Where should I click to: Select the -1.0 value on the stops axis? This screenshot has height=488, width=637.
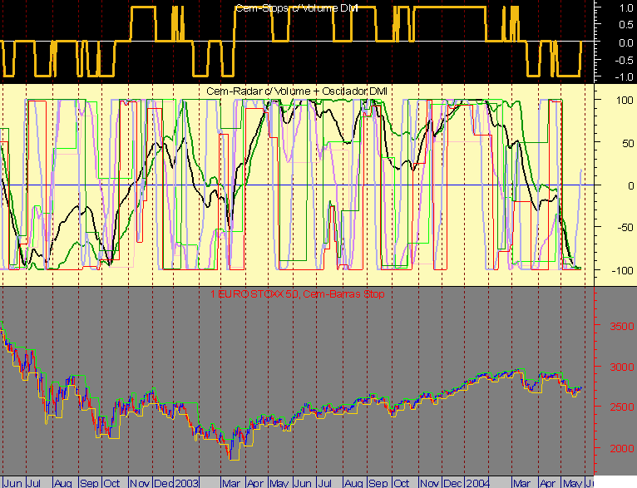[624, 77]
